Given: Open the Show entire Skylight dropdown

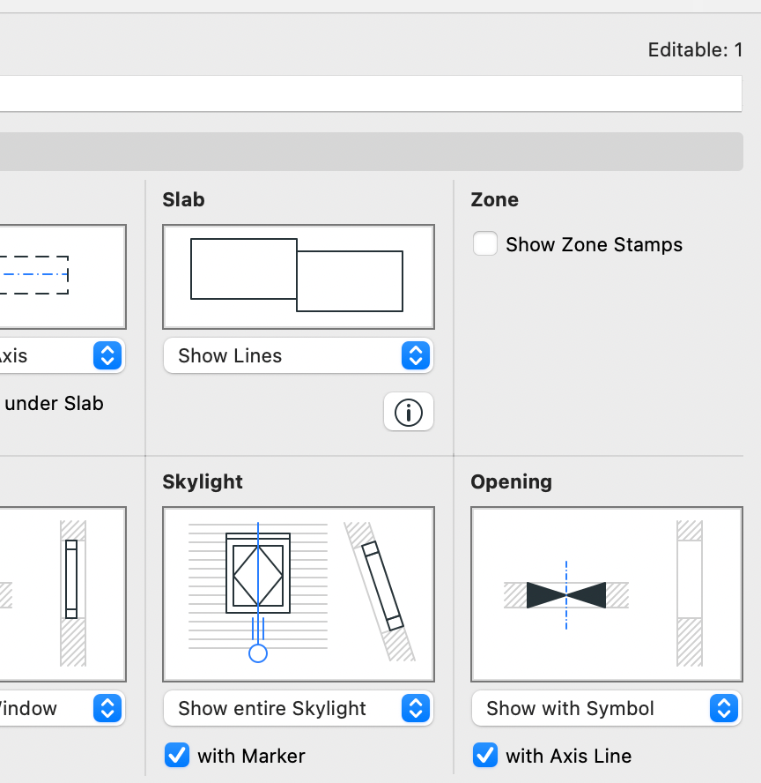Looking at the screenshot, I should [x=298, y=708].
